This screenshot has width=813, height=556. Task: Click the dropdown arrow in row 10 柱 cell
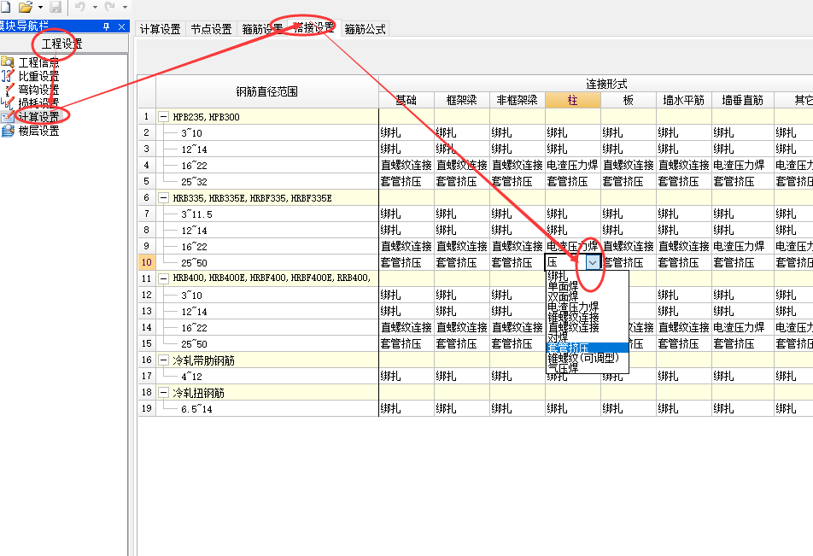tap(593, 262)
